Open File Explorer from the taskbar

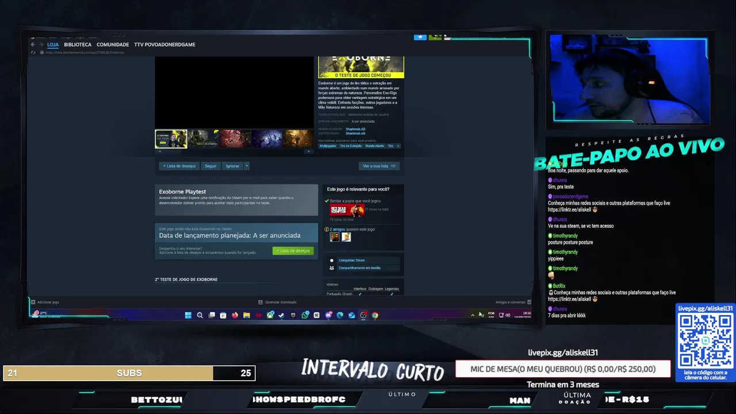(x=247, y=315)
